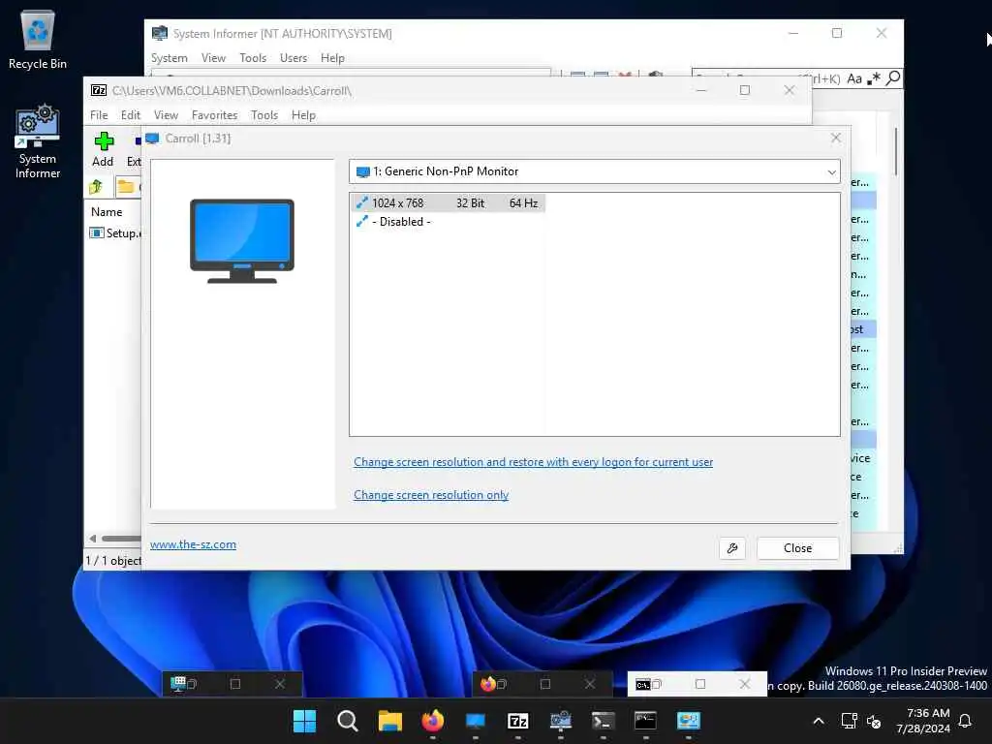Click the 7z icon in 7-Zip title bar
The image size is (992, 744).
pos(99,90)
